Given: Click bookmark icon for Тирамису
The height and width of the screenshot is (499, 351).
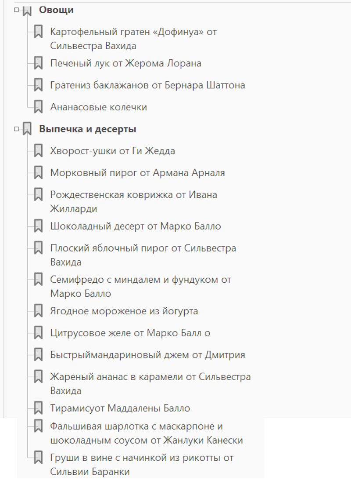Looking at the screenshot, I should tap(38, 408).
